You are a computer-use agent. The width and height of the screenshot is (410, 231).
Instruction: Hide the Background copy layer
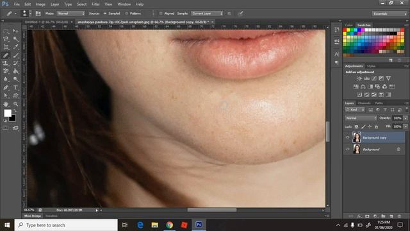(x=347, y=137)
